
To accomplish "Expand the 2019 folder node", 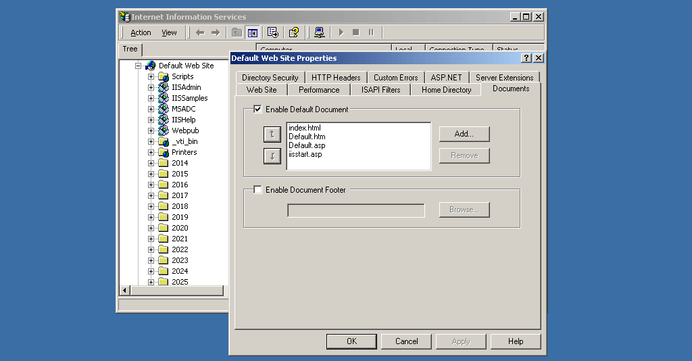I will point(151,217).
